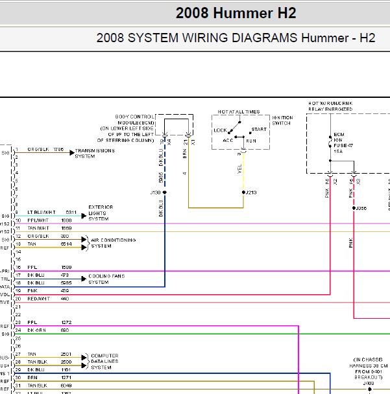Image resolution: width=390 pixels, height=394 pixels.
Task: Select the circuit number '2500' text
Action: point(66,362)
